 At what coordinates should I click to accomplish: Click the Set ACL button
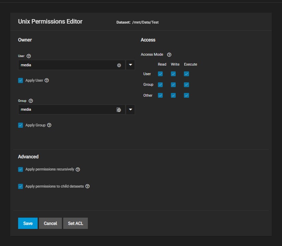click(76, 223)
